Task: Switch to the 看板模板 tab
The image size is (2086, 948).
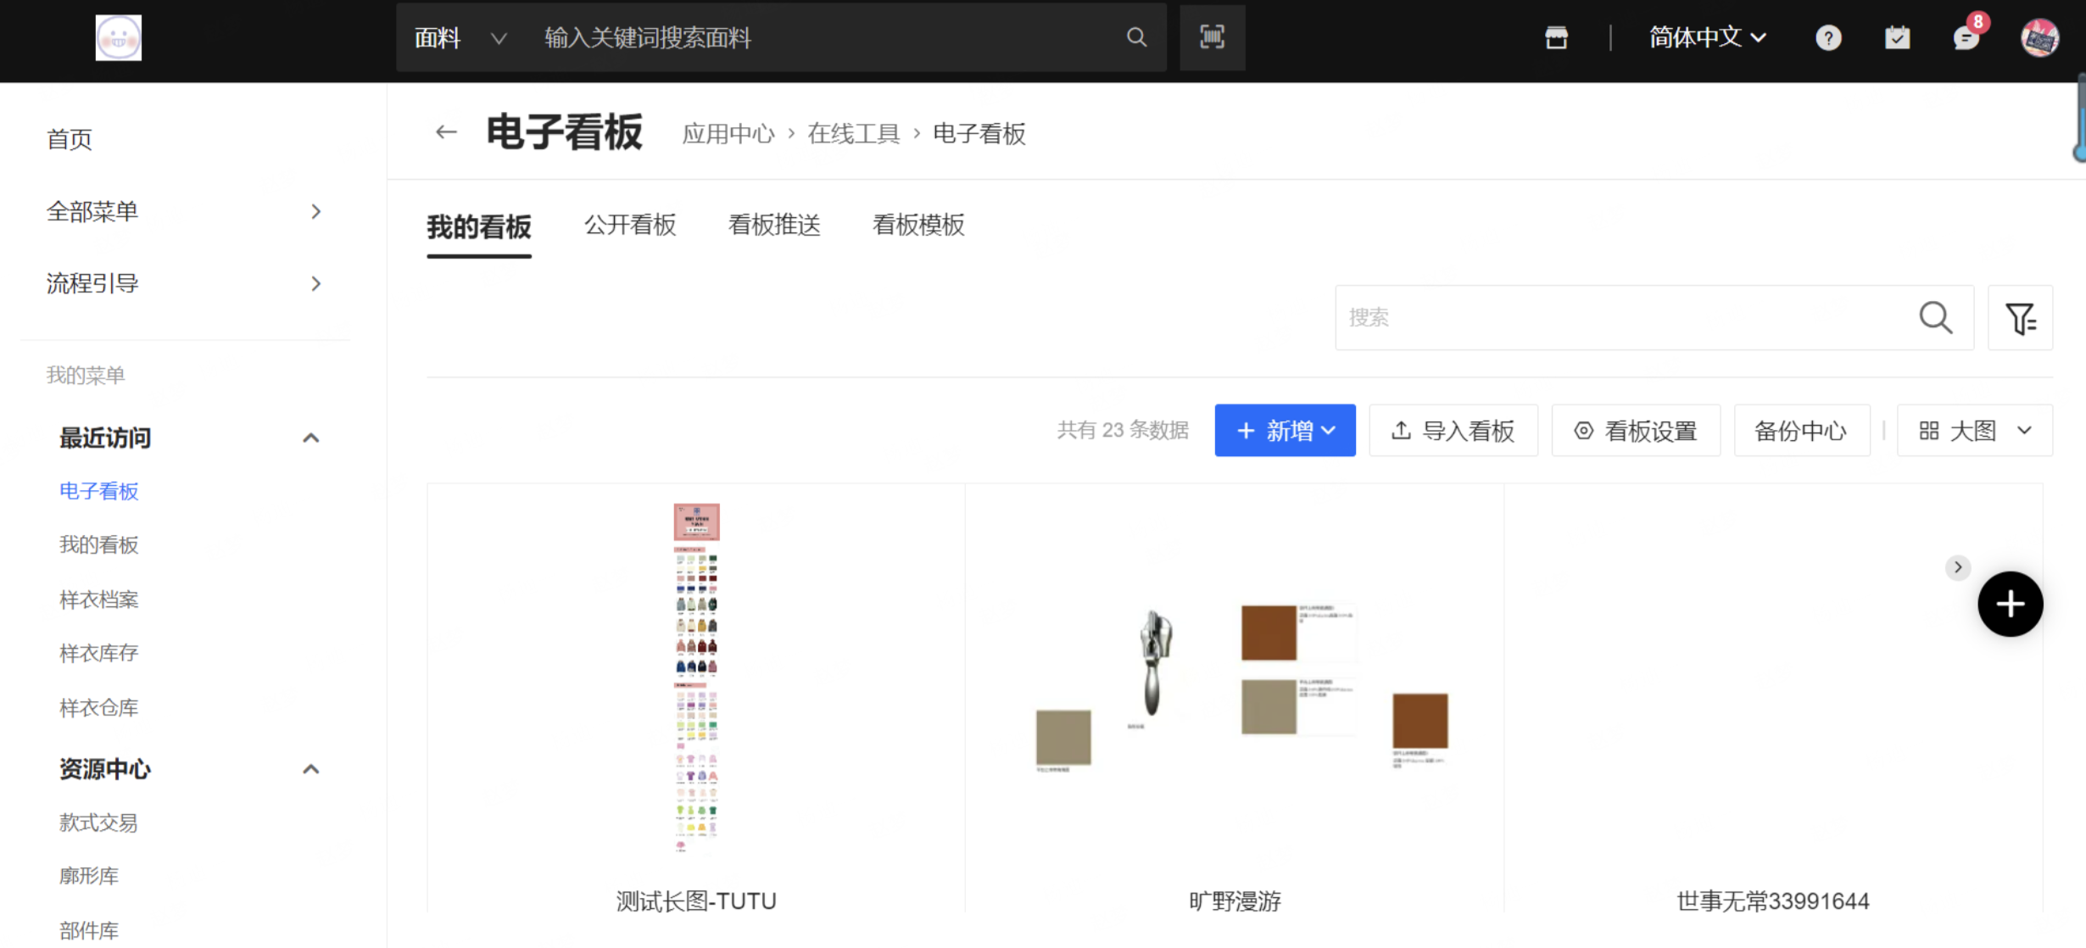Action: tap(918, 225)
